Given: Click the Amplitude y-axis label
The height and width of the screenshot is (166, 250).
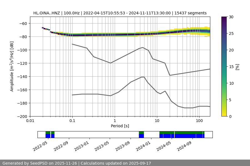Looking at the screenshot, I should (x=12, y=67).
